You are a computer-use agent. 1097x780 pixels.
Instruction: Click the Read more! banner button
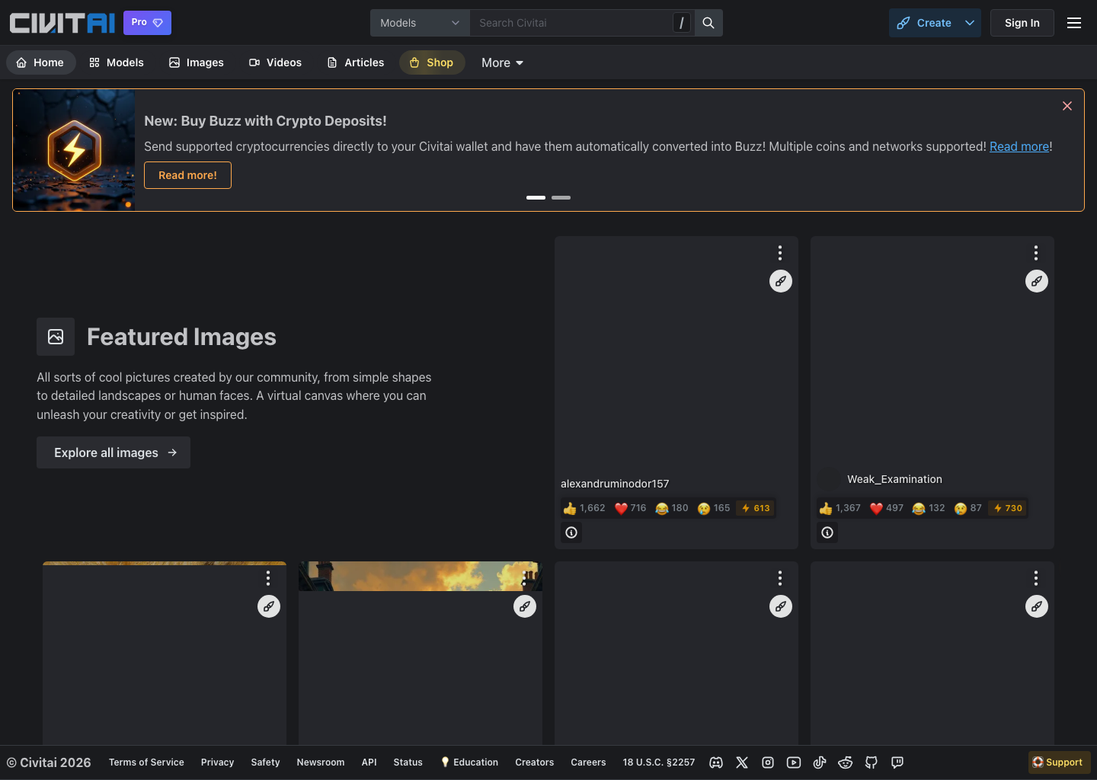[x=187, y=175]
